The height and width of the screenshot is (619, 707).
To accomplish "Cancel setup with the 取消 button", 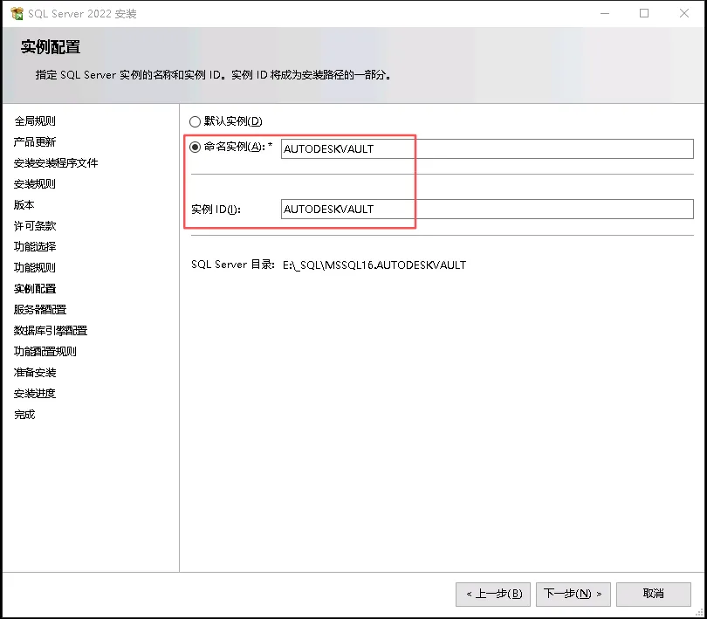I will click(x=653, y=594).
